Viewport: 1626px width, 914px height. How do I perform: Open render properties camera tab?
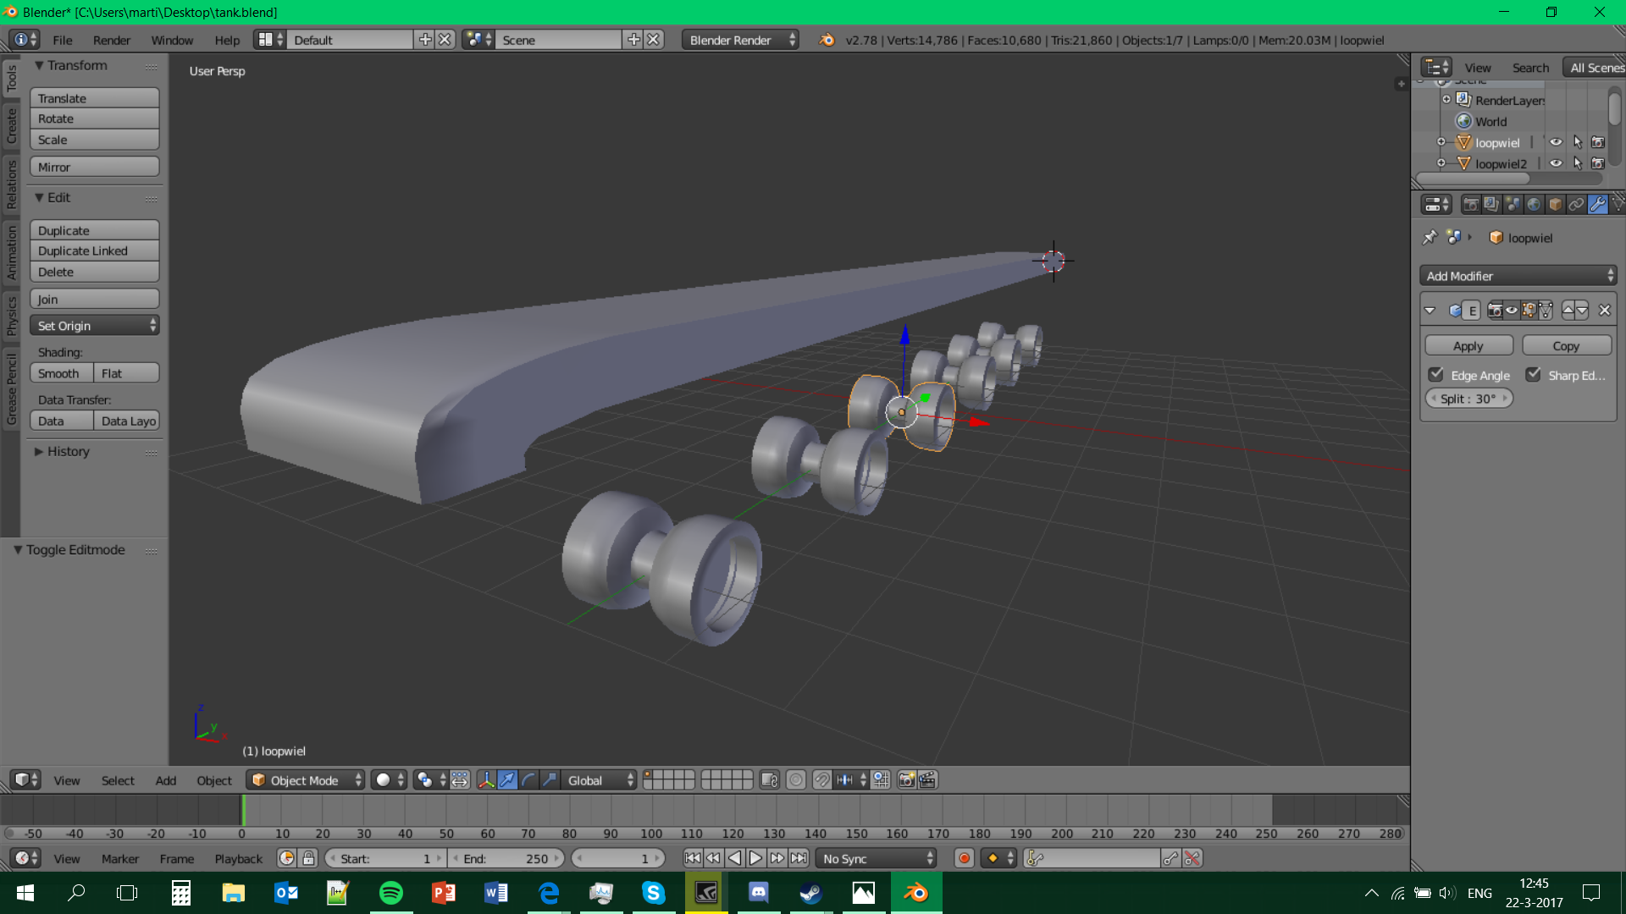[1471, 204]
